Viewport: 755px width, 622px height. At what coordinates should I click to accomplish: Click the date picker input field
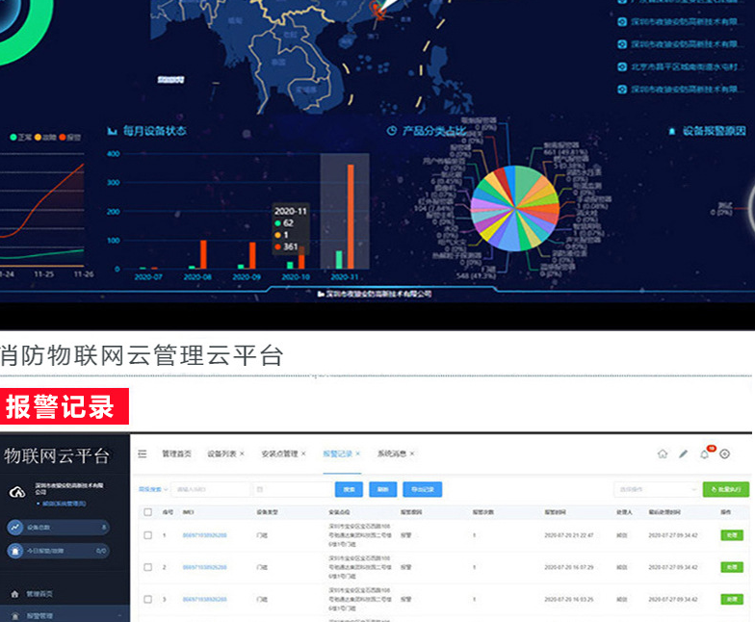pos(292,489)
